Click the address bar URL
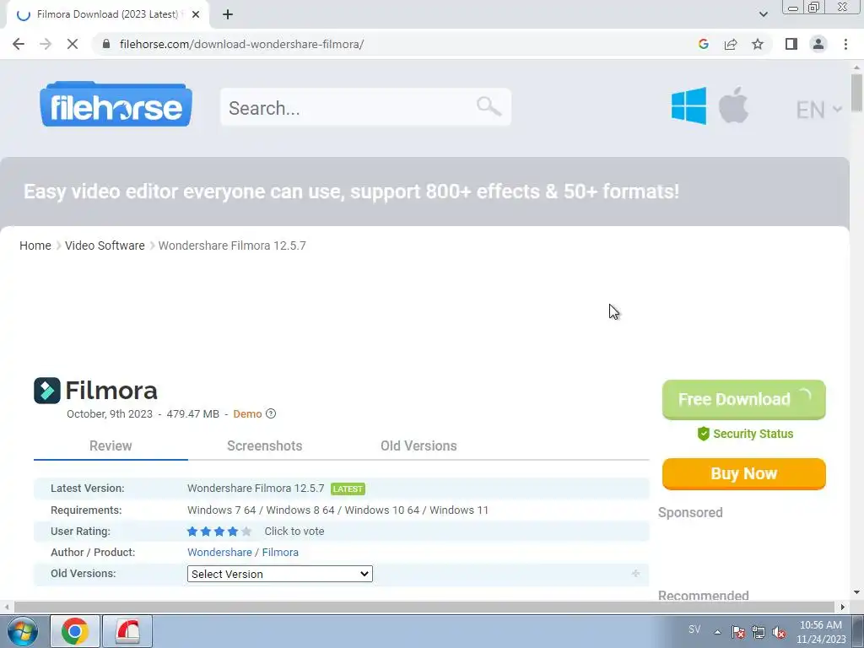Viewport: 864px width, 648px height. [x=241, y=44]
